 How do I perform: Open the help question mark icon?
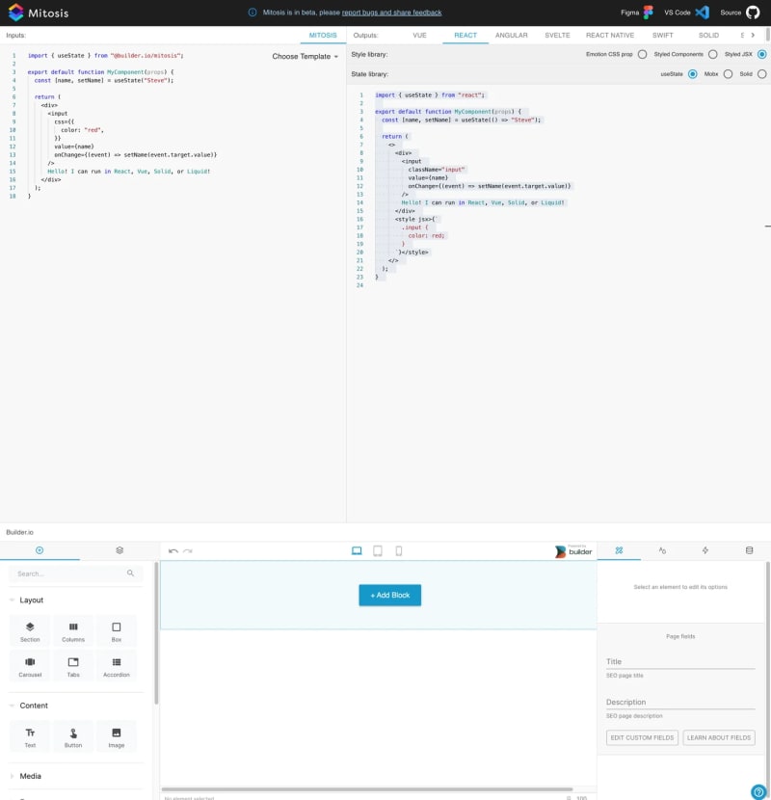758,792
